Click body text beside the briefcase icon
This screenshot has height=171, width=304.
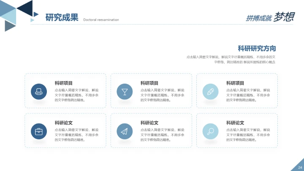(76, 135)
